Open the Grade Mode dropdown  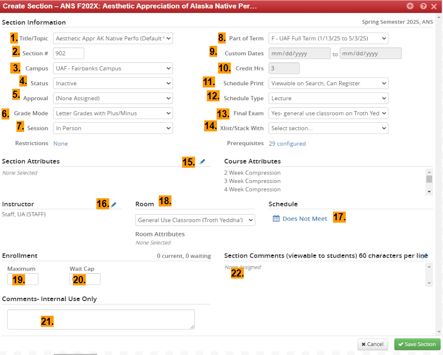(x=113, y=113)
